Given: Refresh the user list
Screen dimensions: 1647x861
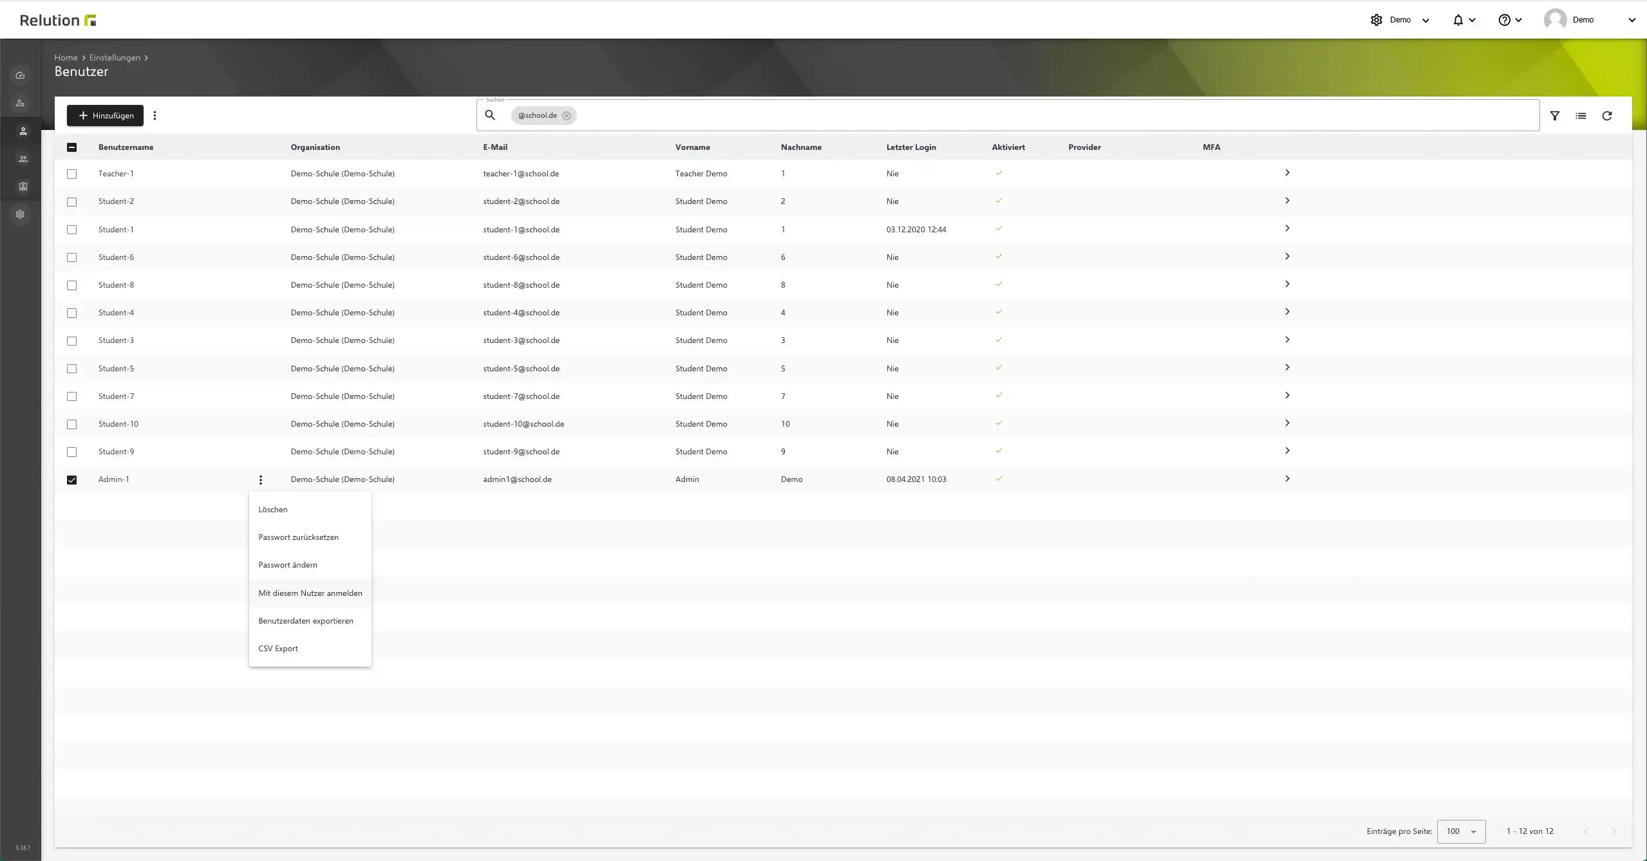Looking at the screenshot, I should click(1607, 116).
